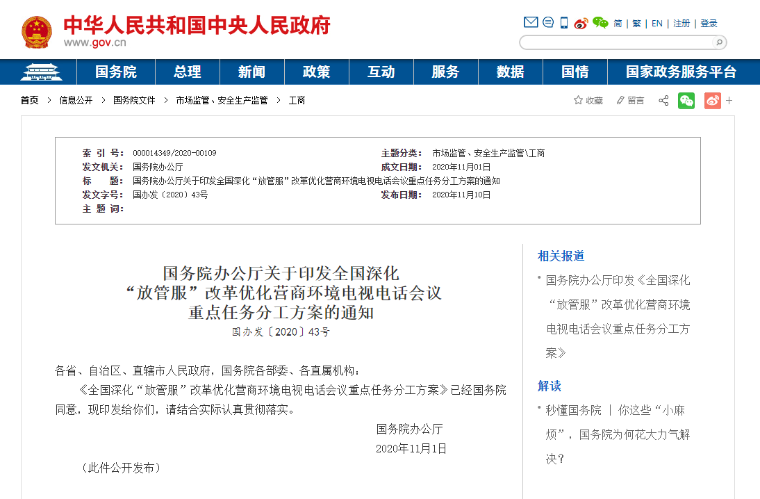This screenshot has width=760, height=499.
Task: Click 首页 in the breadcrumb
Action: coord(30,101)
